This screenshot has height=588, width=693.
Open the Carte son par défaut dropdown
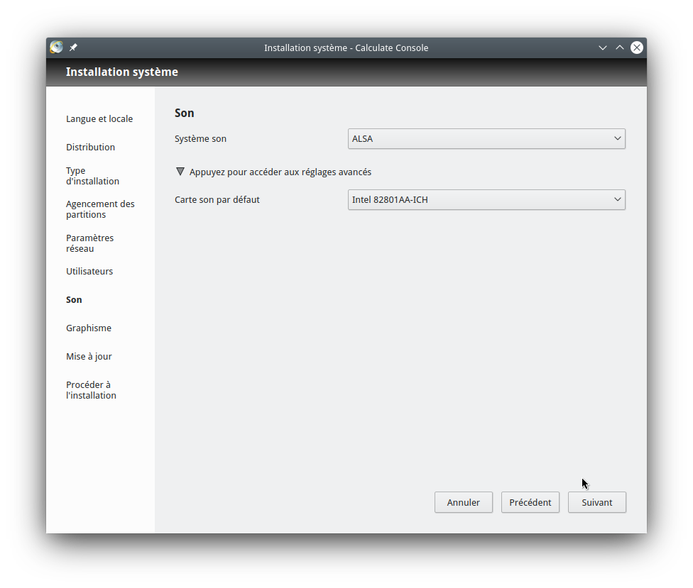(486, 200)
